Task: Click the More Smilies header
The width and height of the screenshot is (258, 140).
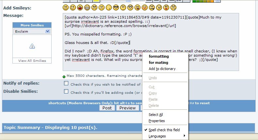Action: [x=32, y=25]
